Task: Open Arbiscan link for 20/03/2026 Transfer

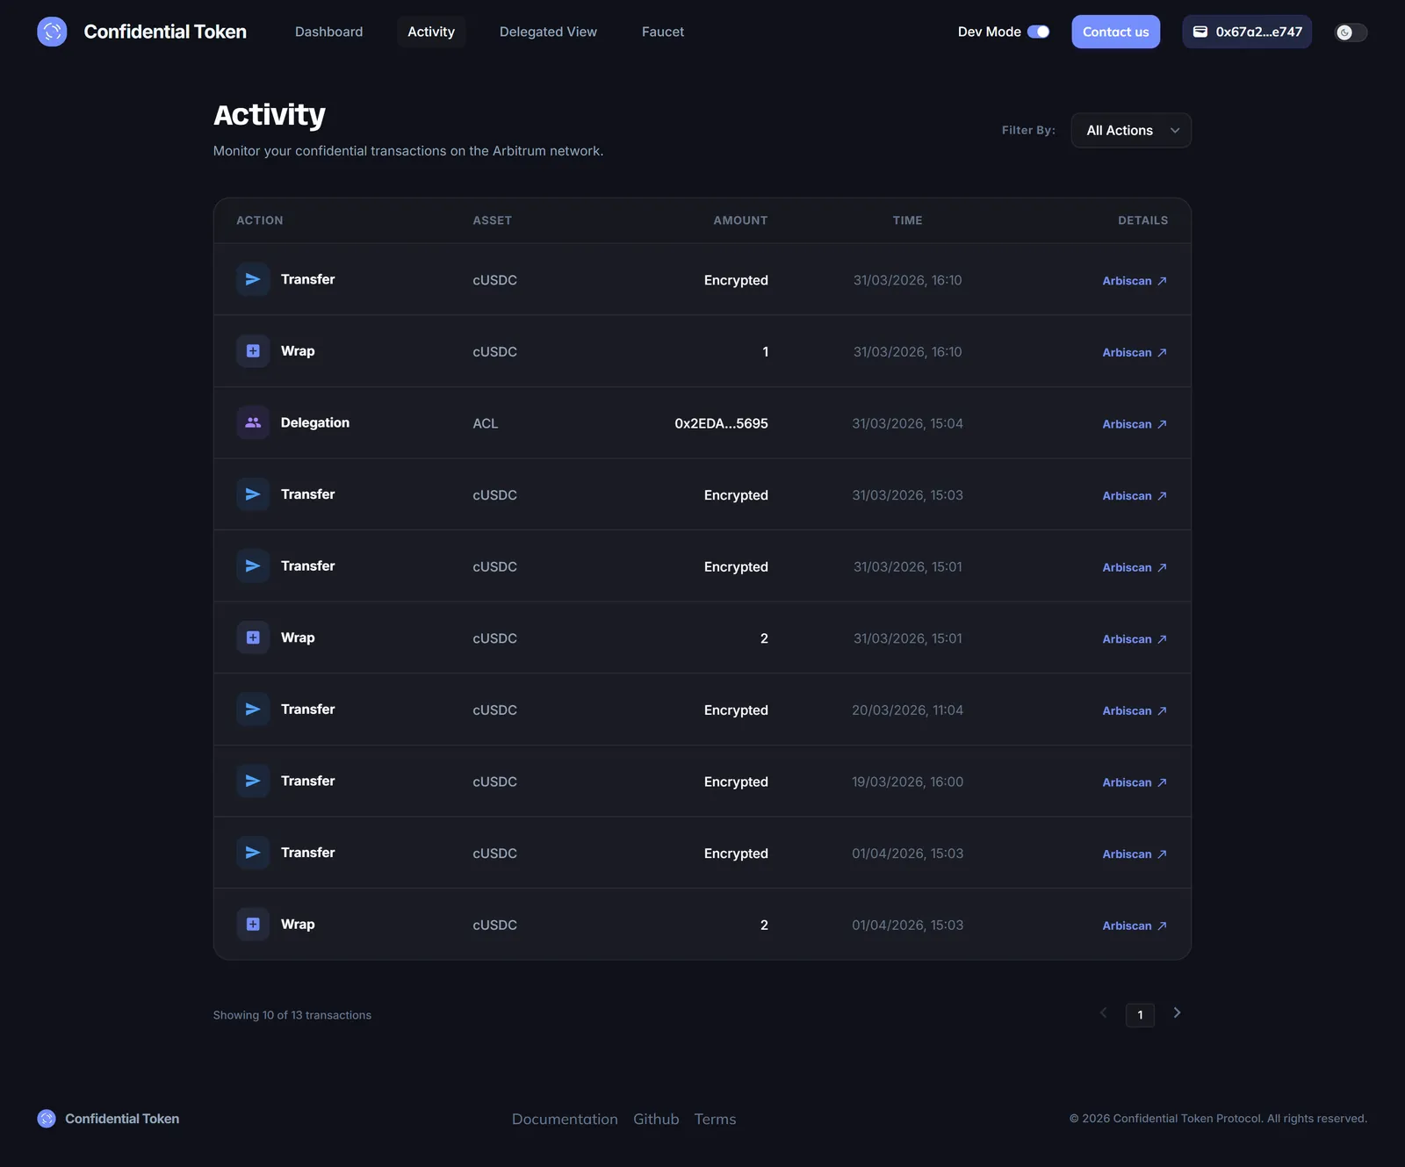Action: click(x=1135, y=710)
